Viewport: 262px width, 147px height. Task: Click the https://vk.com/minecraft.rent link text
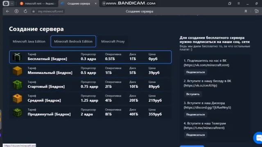click(206, 65)
